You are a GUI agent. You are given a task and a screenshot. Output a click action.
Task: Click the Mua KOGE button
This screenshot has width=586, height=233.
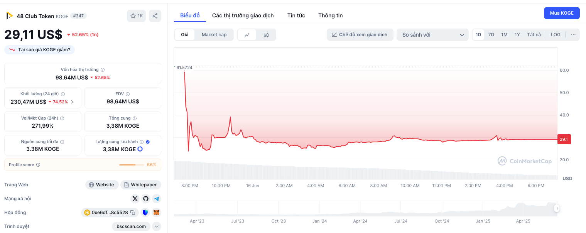click(x=562, y=13)
